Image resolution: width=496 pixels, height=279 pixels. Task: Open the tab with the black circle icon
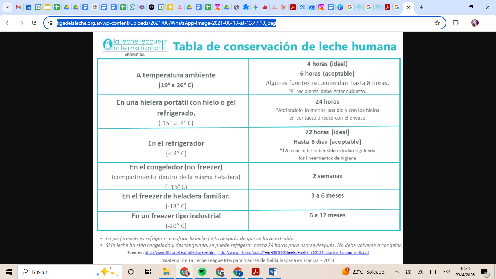(x=151, y=7)
